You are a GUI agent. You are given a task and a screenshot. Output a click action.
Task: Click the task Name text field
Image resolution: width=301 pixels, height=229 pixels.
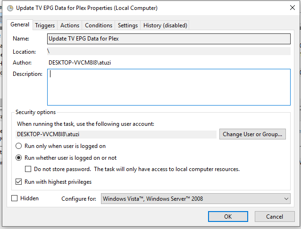[x=168, y=39]
